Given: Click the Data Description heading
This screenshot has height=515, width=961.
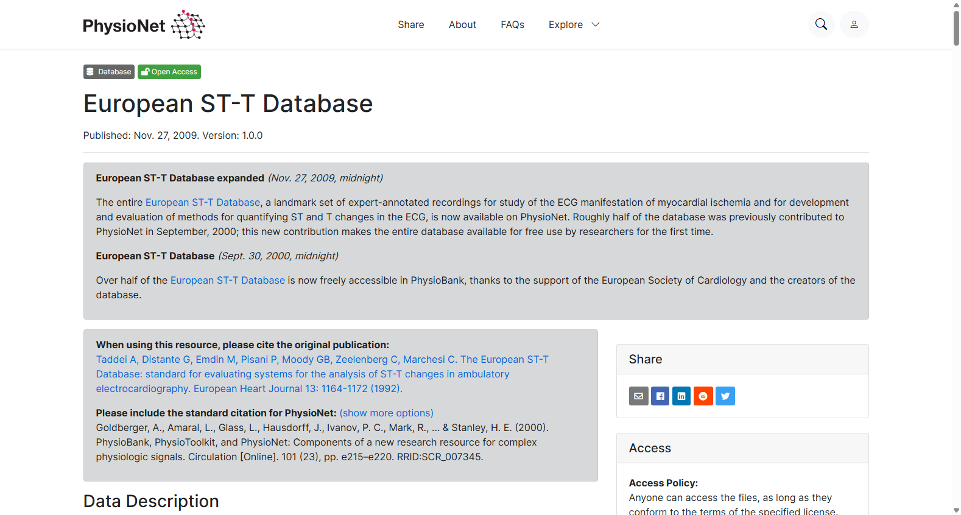Looking at the screenshot, I should pyautogui.click(x=151, y=501).
